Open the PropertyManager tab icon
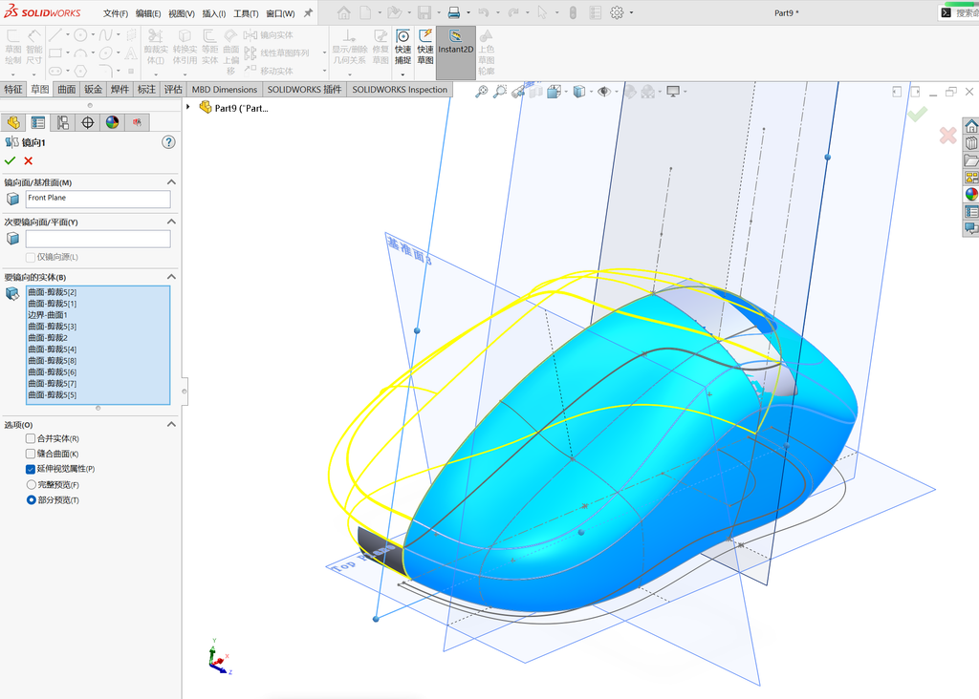 point(38,122)
